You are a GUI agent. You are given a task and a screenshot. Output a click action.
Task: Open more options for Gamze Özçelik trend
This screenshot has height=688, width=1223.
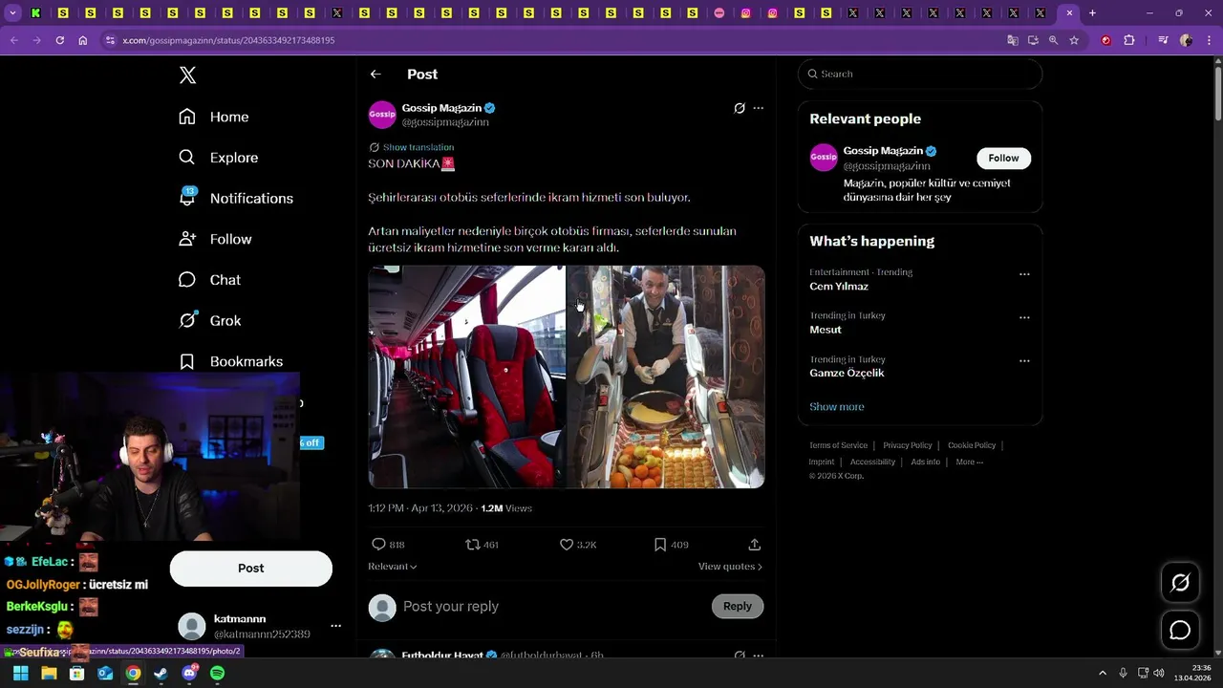[x=1024, y=361]
